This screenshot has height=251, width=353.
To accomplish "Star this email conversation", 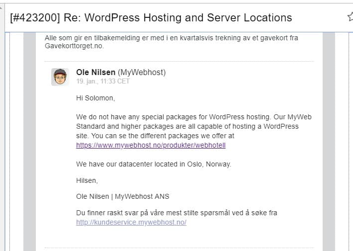I will (x=351, y=16).
